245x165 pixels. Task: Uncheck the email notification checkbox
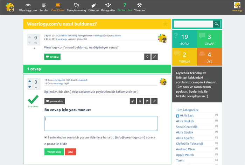(46, 137)
